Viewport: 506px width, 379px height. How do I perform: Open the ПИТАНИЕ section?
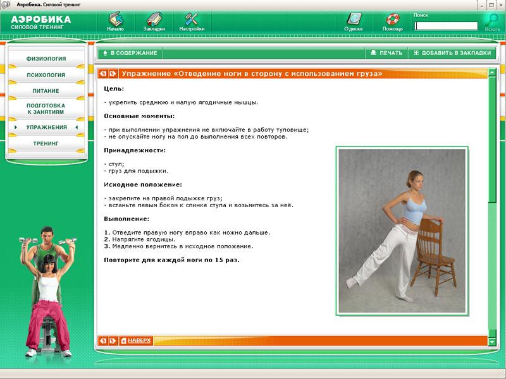[46, 91]
